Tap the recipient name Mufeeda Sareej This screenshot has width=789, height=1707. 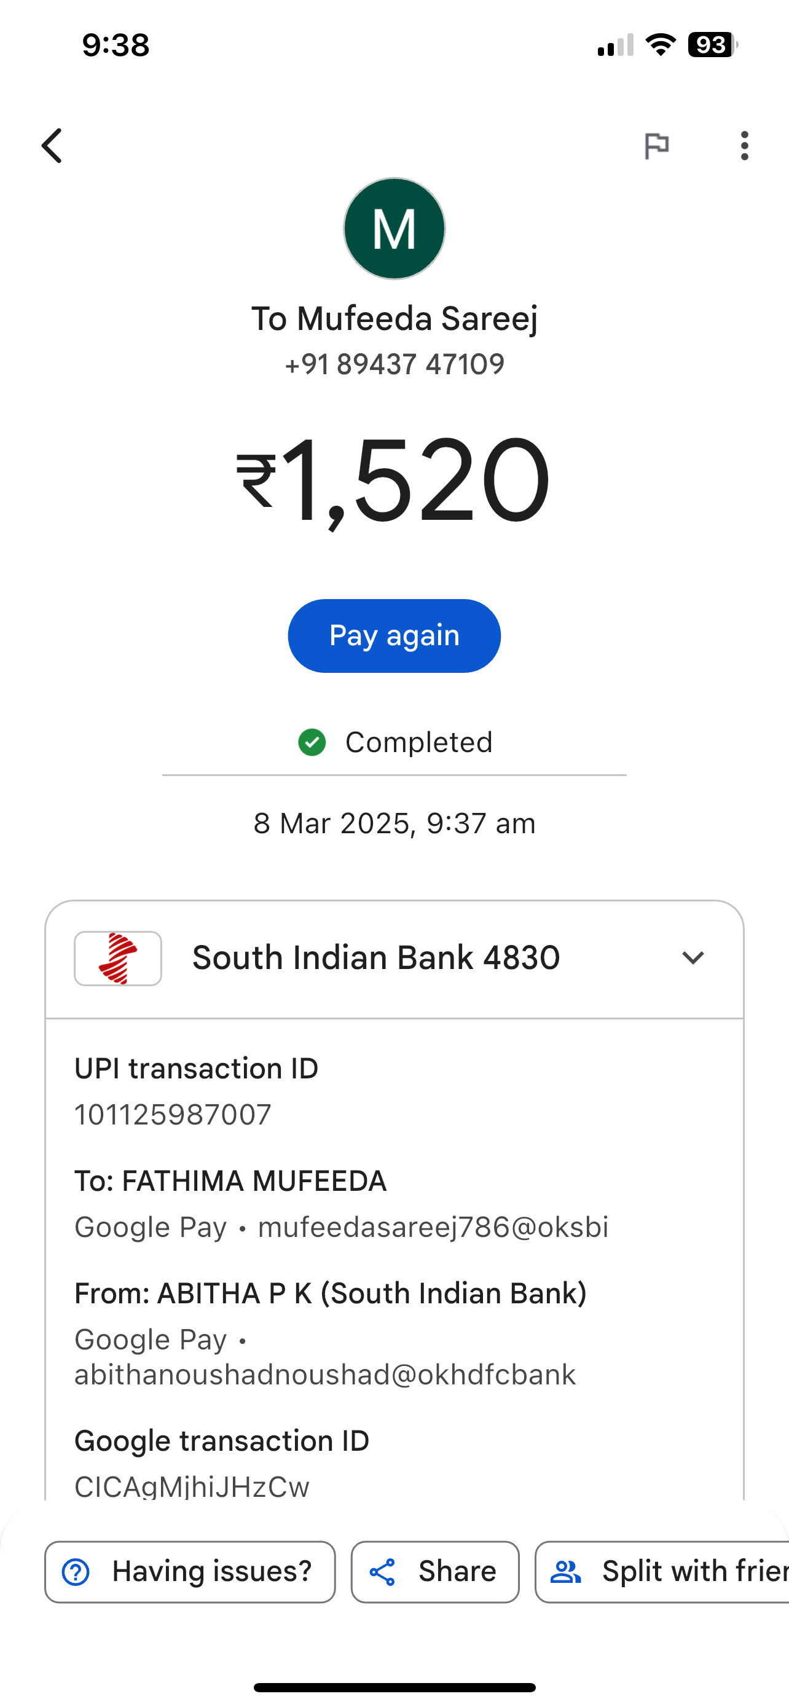tap(394, 319)
